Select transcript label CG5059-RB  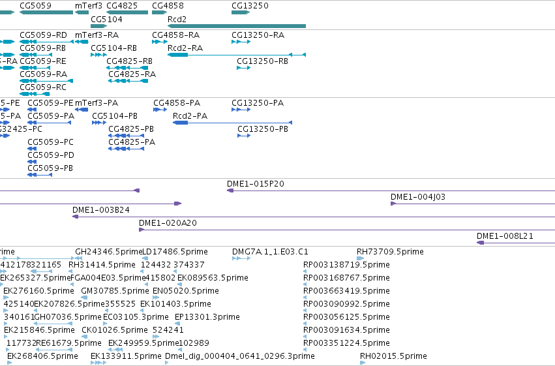click(43, 48)
